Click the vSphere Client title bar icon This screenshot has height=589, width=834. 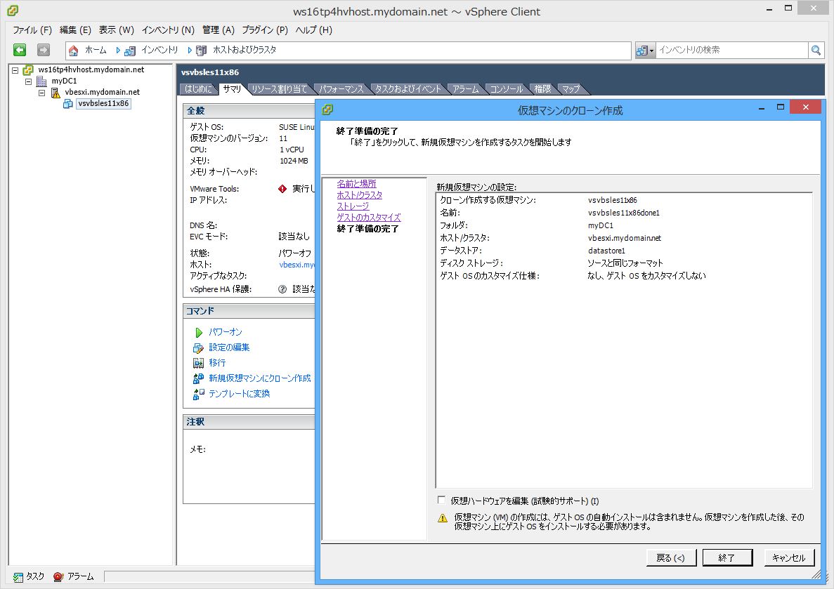point(12,11)
